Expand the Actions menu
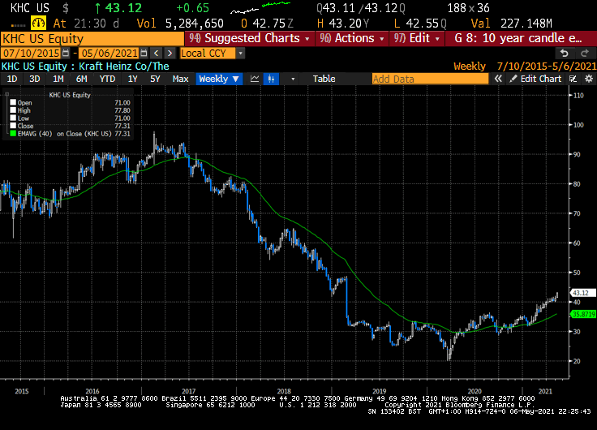Viewport: 597px width, 430px height. coord(352,38)
